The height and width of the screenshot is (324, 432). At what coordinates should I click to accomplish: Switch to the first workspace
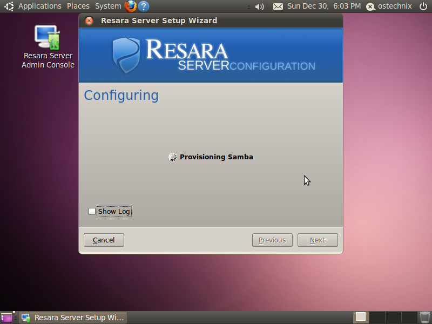pos(361,317)
